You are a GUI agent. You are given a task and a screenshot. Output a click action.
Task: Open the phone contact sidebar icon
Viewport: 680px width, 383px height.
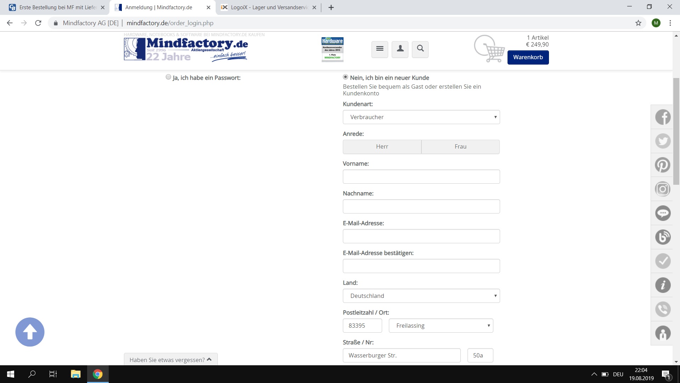pyautogui.click(x=663, y=309)
